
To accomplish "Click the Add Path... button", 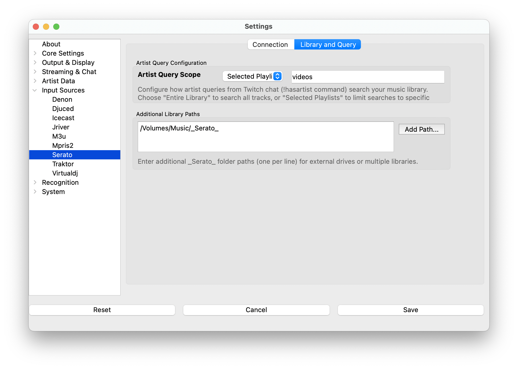I will pos(422,129).
